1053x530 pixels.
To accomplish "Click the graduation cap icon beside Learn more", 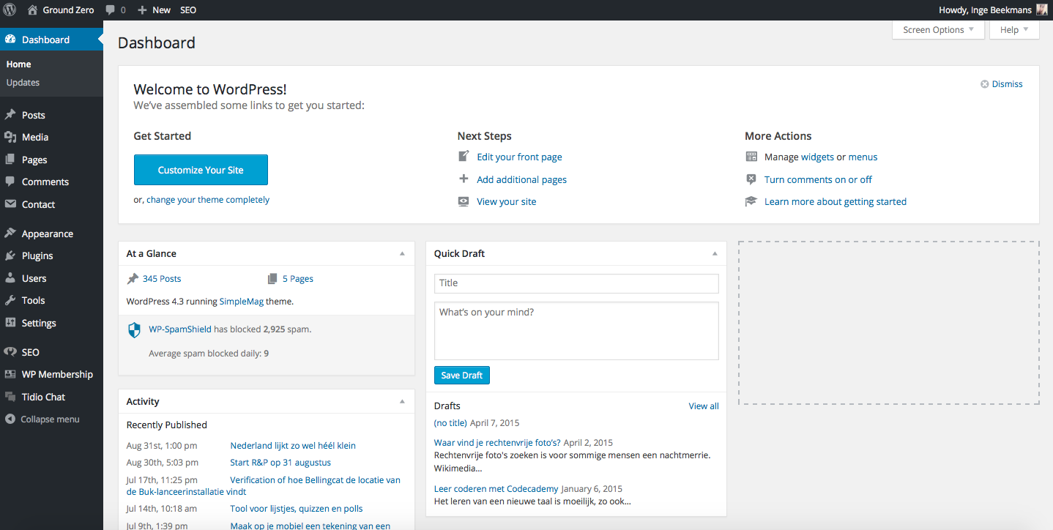I will pyautogui.click(x=751, y=201).
